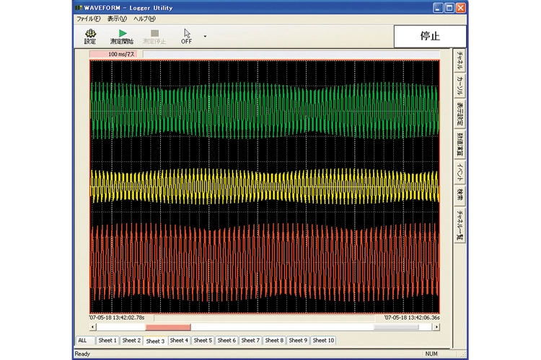Screen dimensions: 541x360
Task: Click the NUM indicator in the status bar
Action: tap(431, 354)
